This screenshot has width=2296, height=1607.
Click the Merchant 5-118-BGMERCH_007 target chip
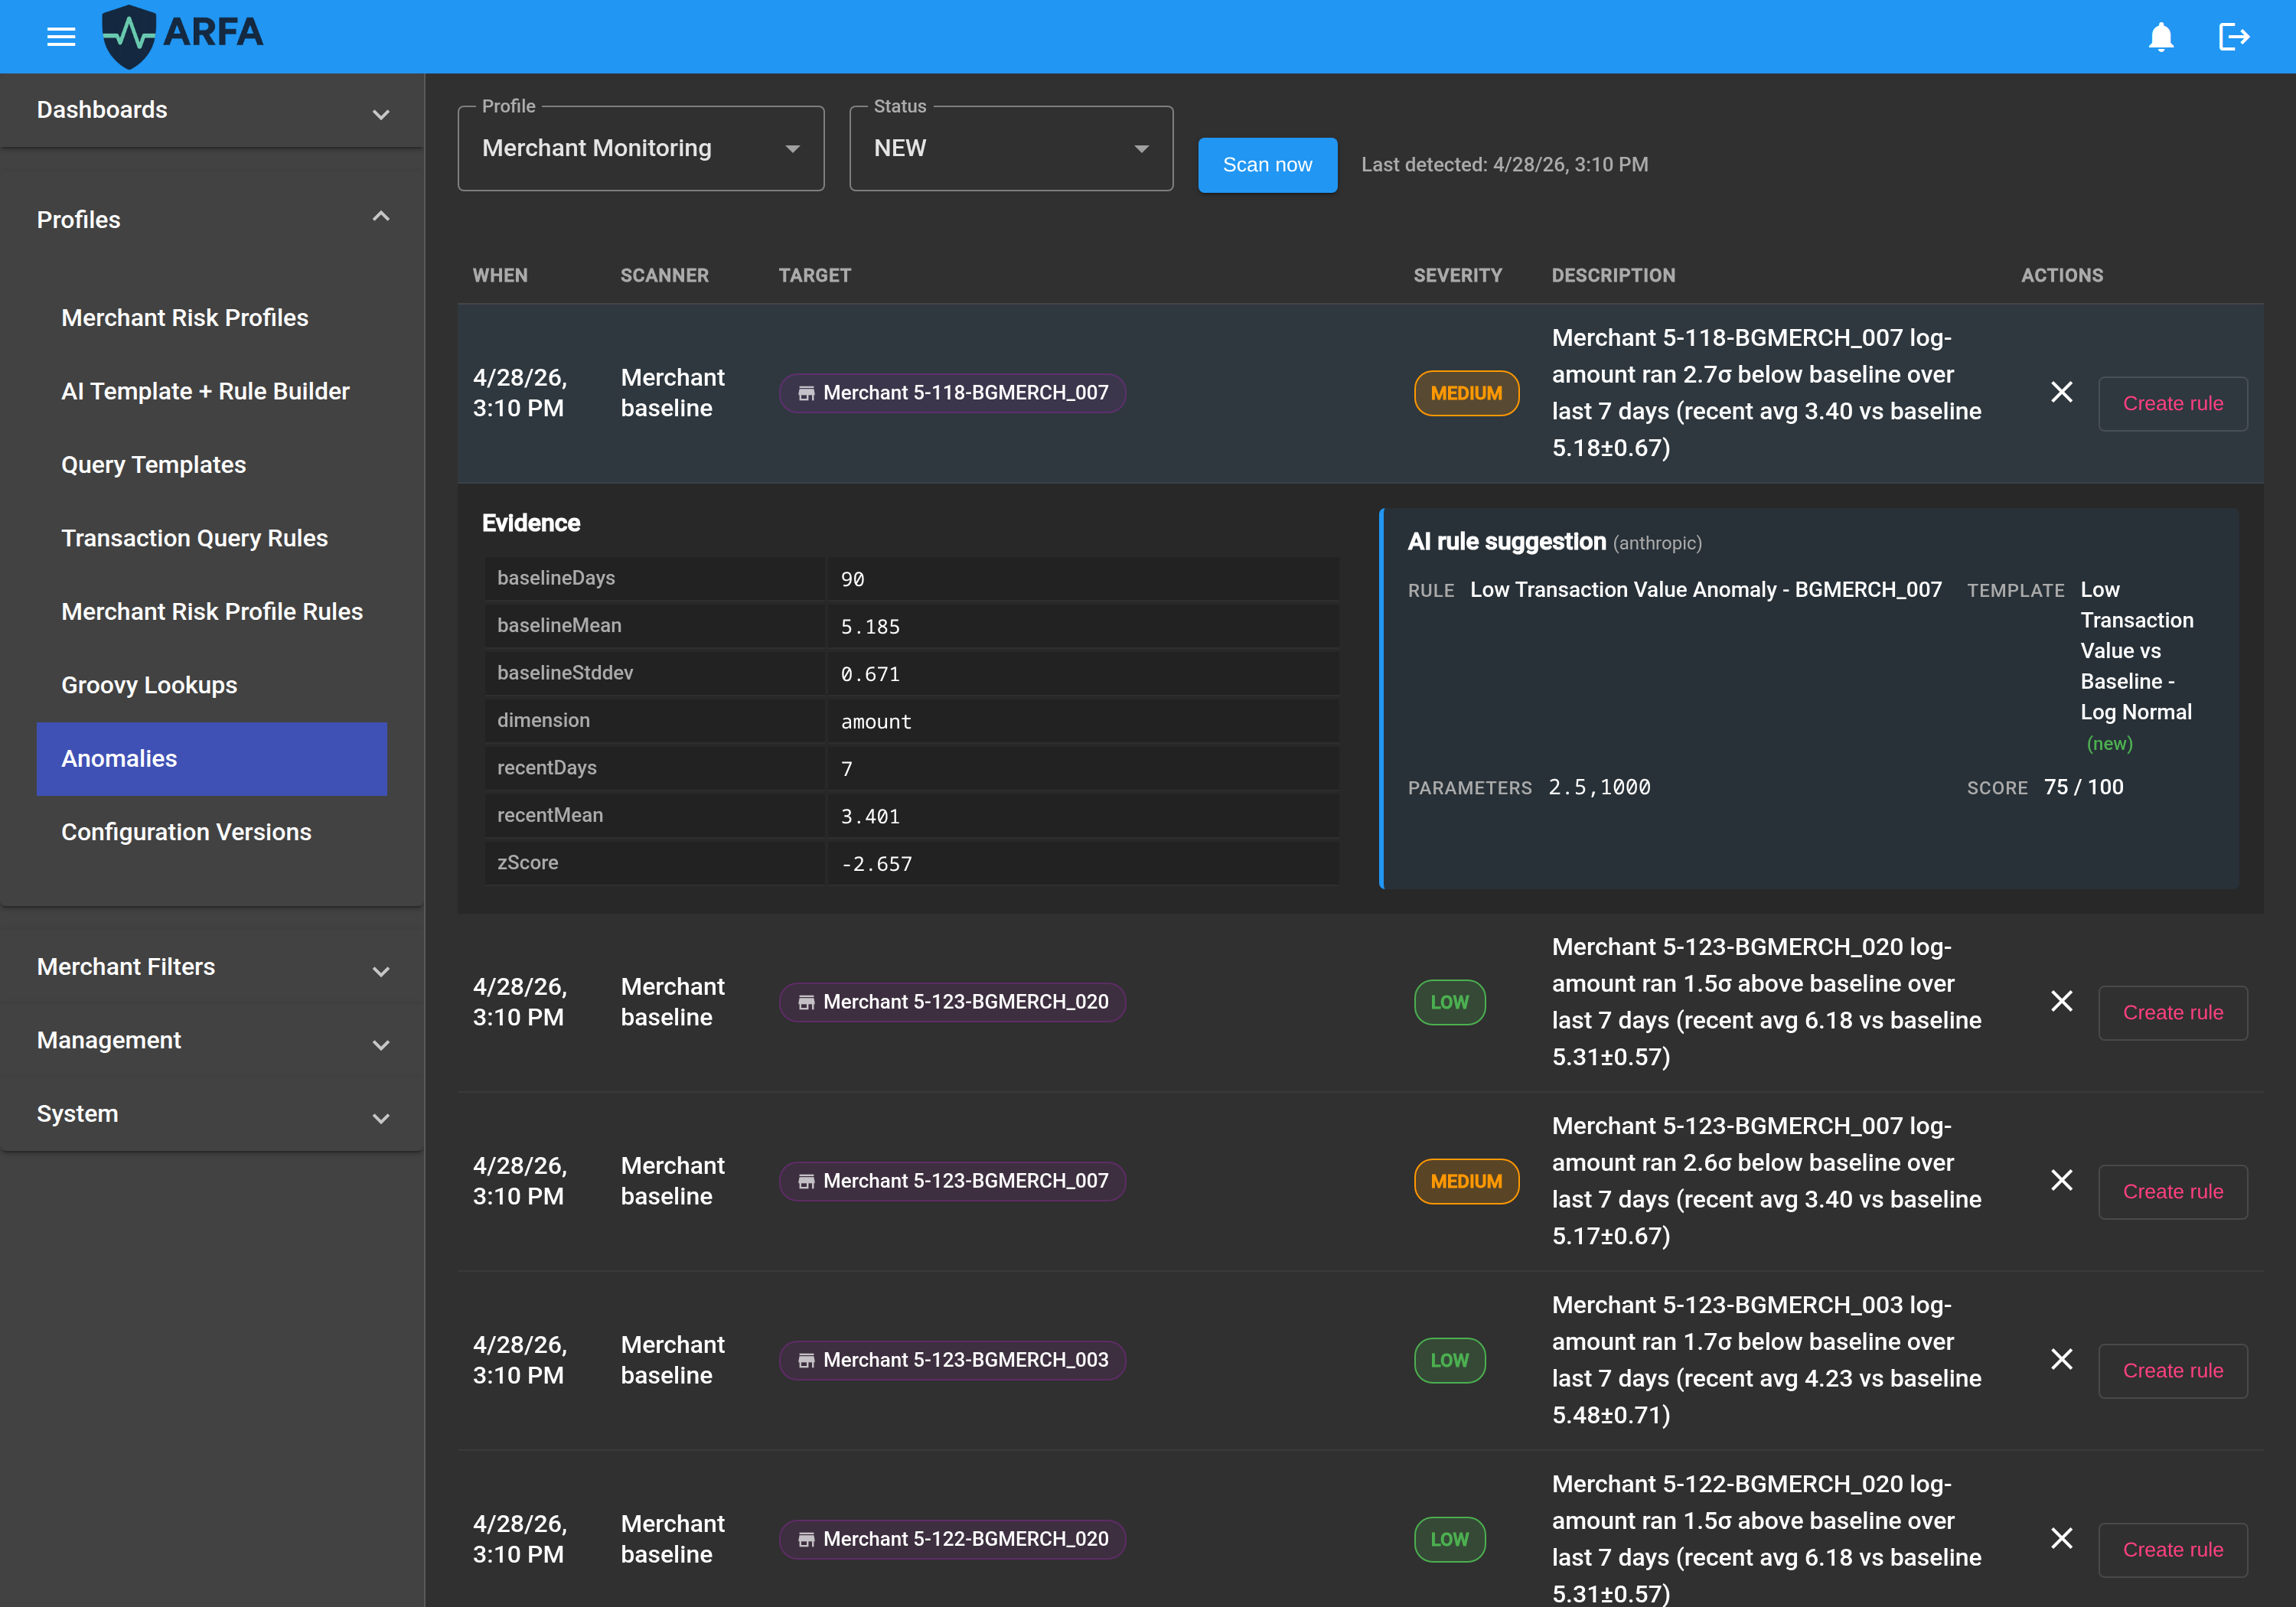(x=952, y=393)
